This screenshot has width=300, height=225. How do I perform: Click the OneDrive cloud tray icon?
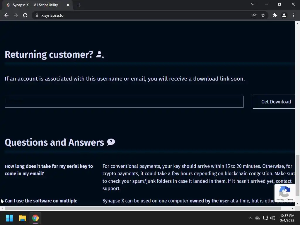258,218
